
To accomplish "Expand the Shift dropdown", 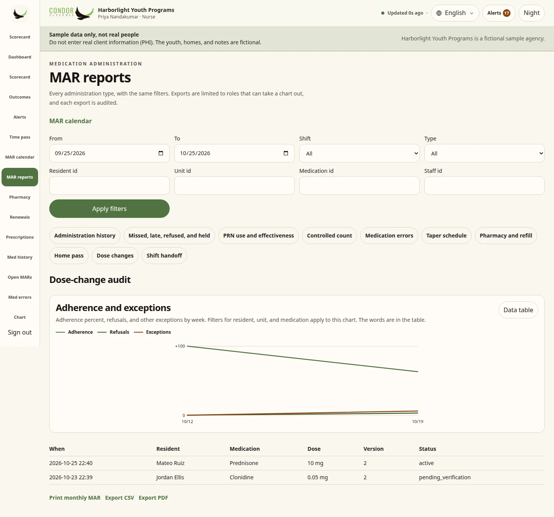I will 359,153.
